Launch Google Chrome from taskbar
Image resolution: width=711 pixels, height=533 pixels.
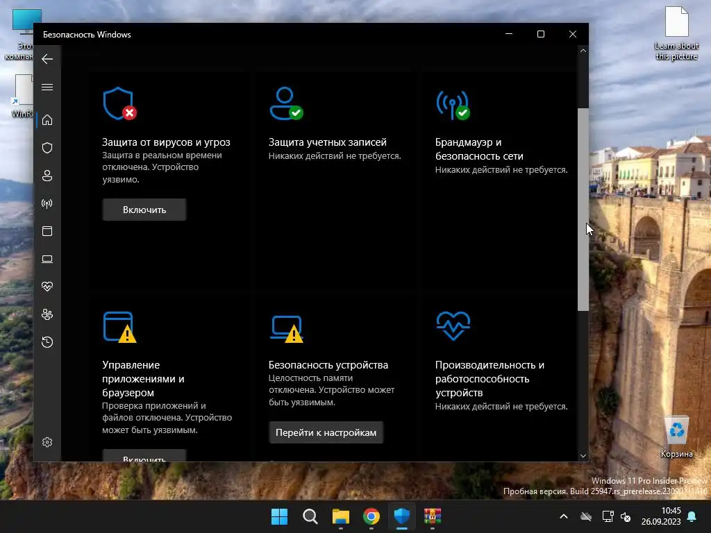click(371, 516)
